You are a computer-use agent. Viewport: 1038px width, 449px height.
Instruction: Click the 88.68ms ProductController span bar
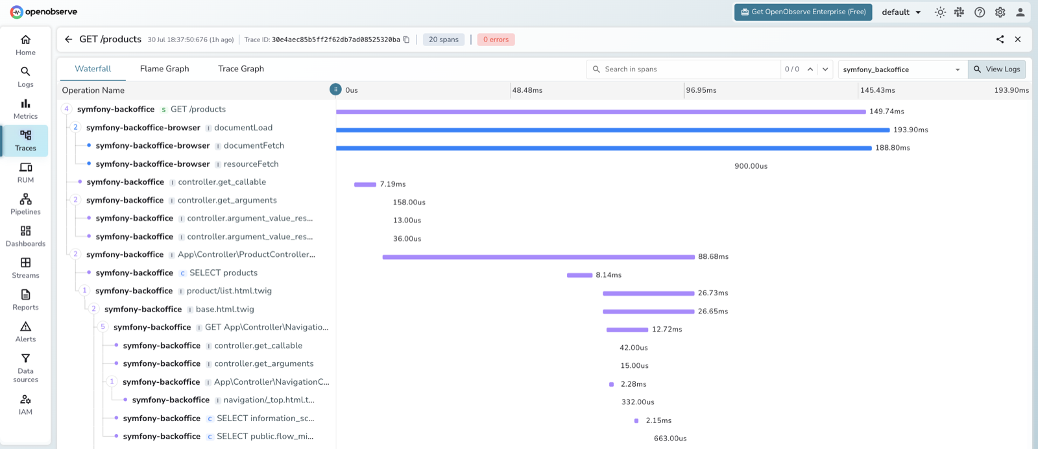click(538, 257)
